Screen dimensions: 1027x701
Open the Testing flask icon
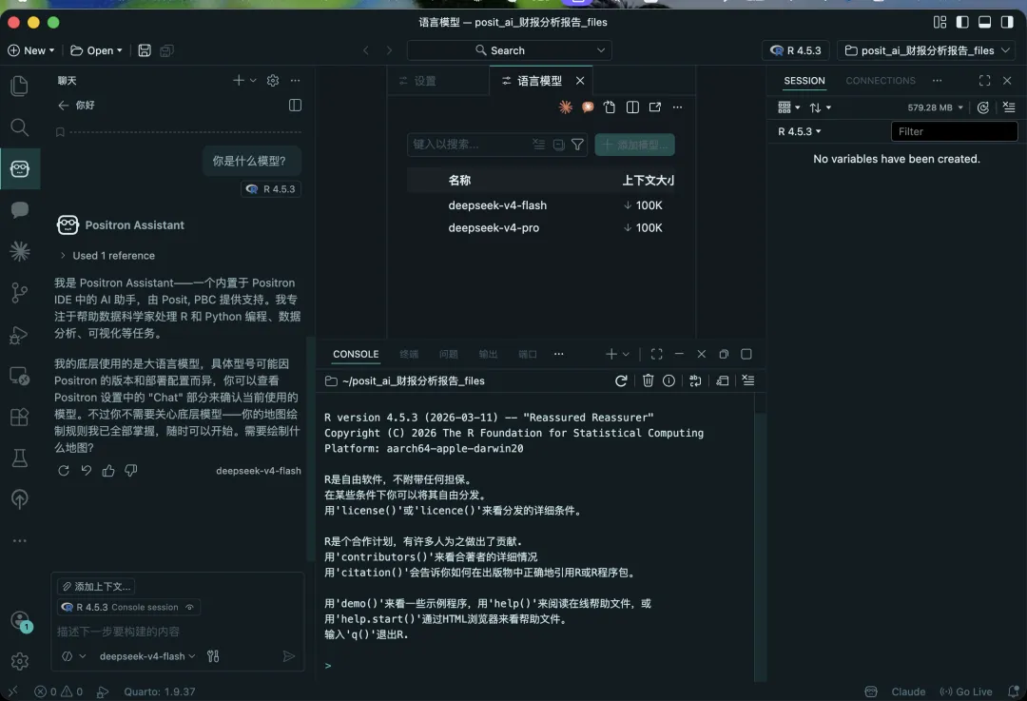[x=20, y=458]
